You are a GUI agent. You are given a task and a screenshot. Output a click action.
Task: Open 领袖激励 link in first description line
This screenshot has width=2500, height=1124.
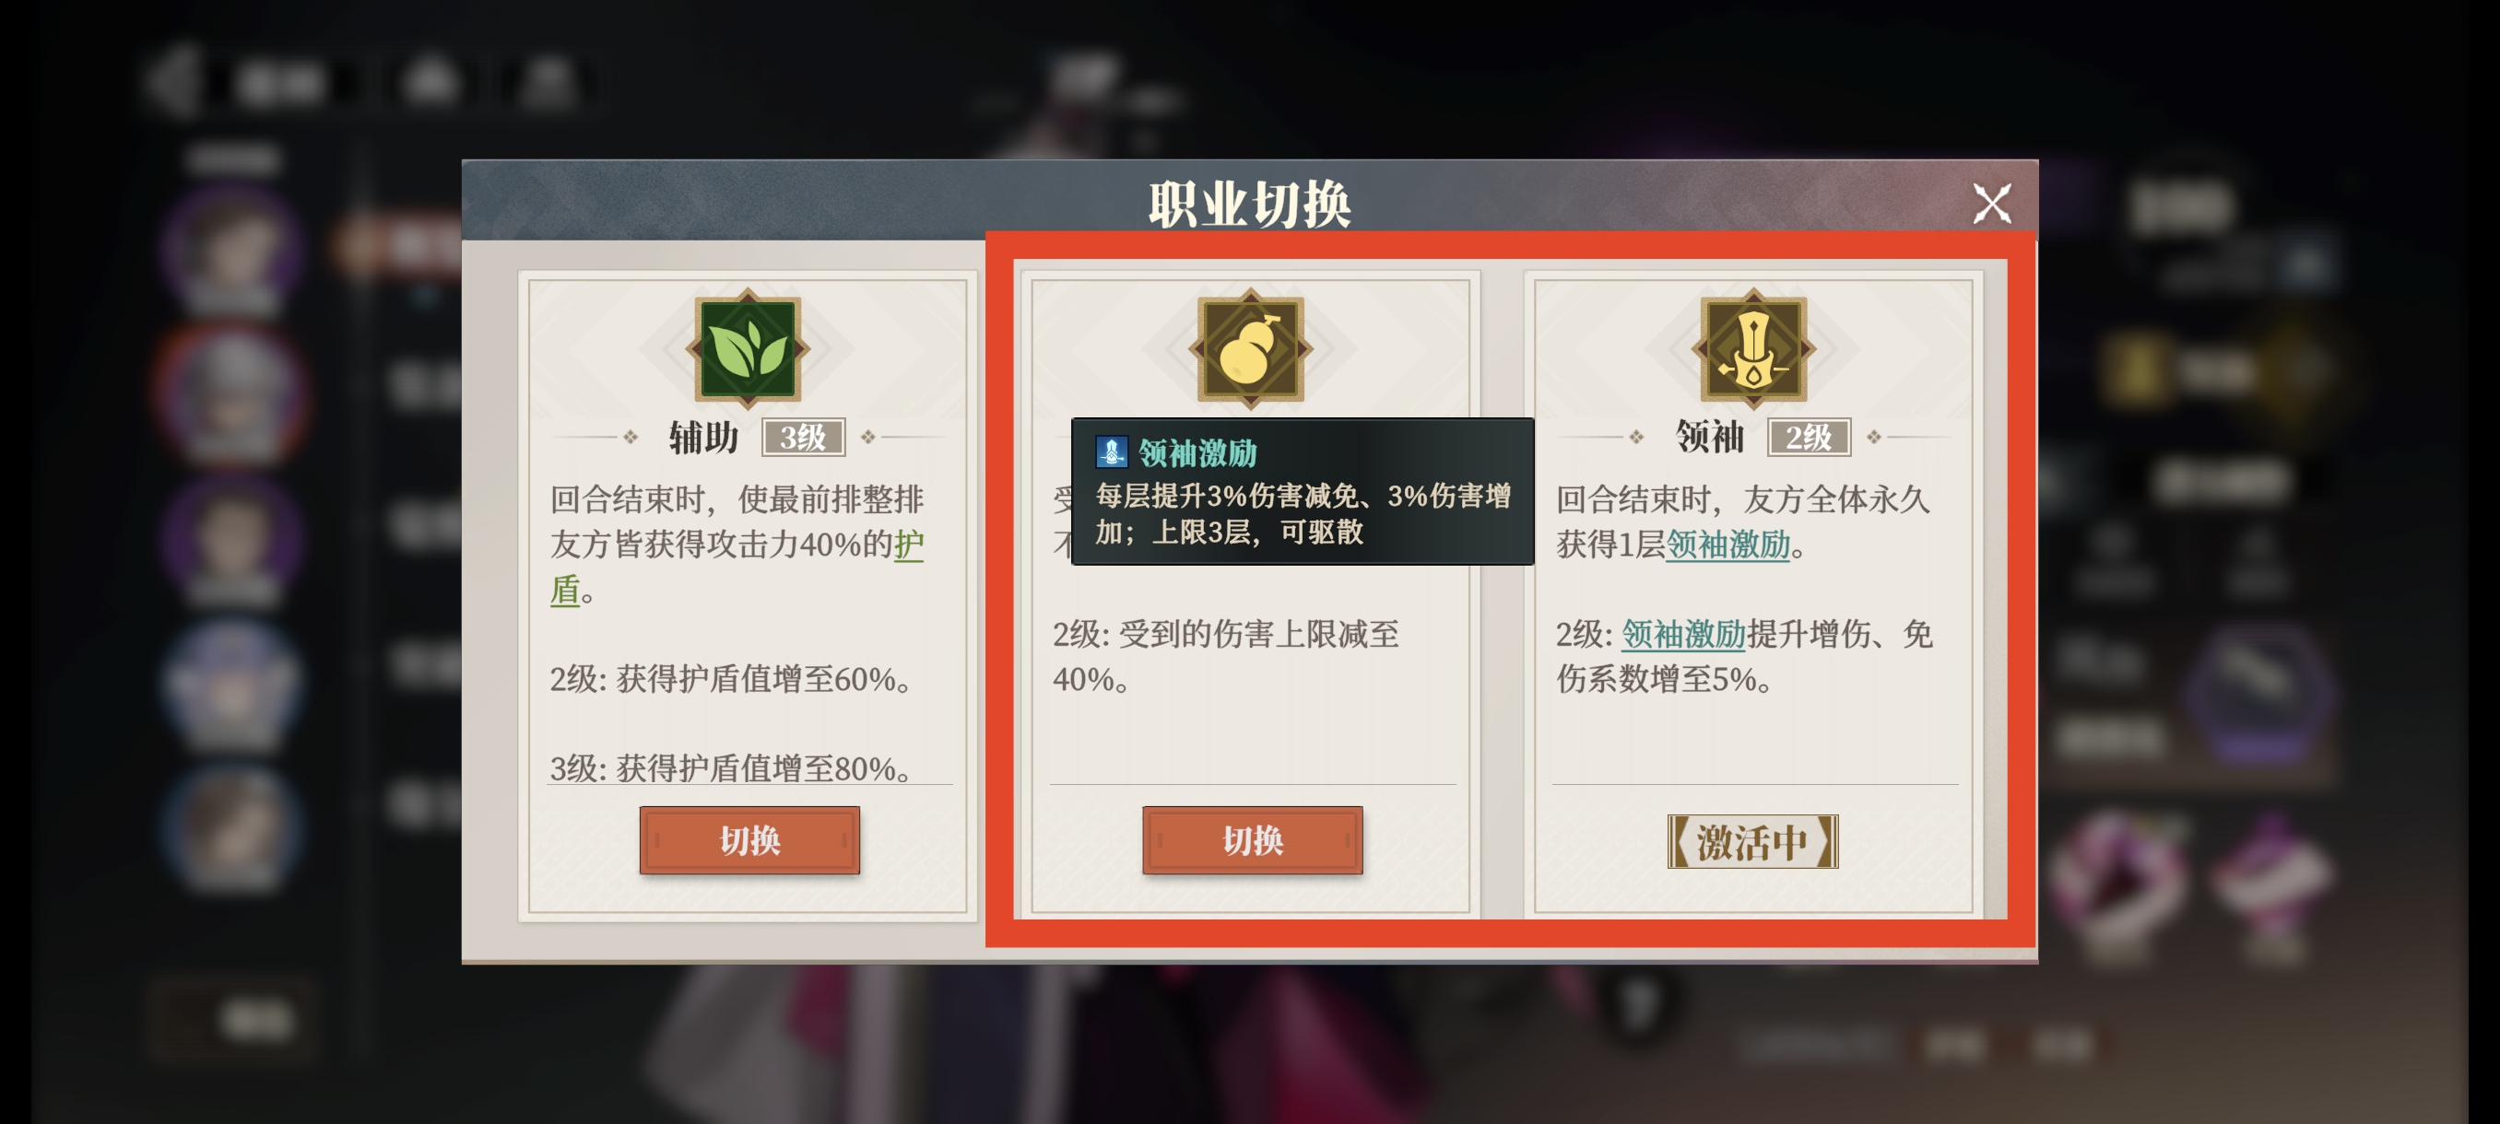point(1728,545)
